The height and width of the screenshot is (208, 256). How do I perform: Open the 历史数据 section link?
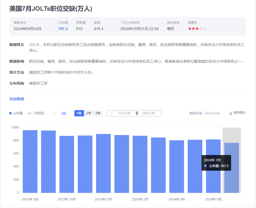click(x=17, y=99)
